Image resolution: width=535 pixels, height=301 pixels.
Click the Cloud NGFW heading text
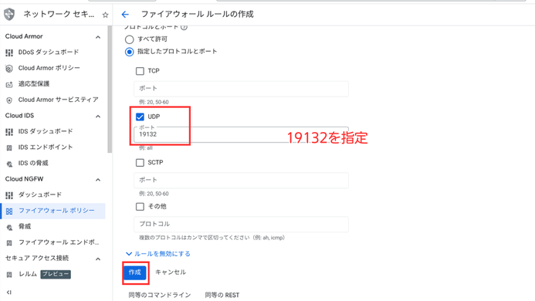(x=24, y=179)
